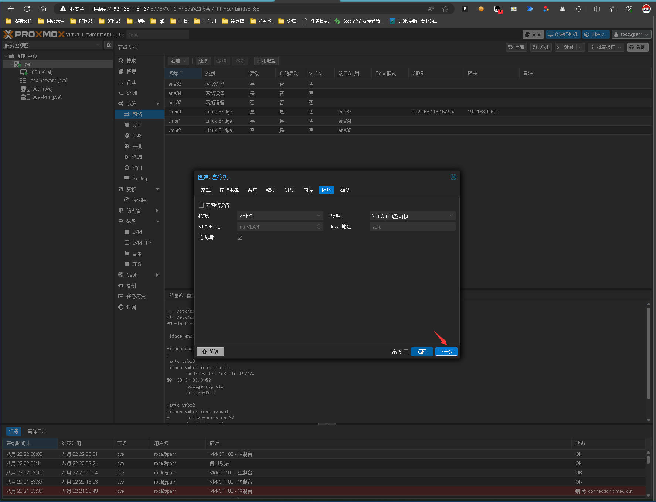Click the MAC address input field
Image resolution: width=656 pixels, height=502 pixels.
(x=412, y=227)
